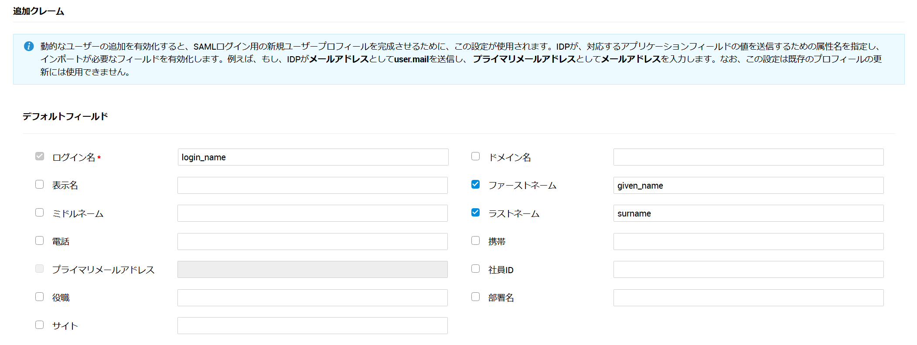The width and height of the screenshot is (917, 345).
Task: Click the blue info icon in banner
Action: tap(29, 46)
